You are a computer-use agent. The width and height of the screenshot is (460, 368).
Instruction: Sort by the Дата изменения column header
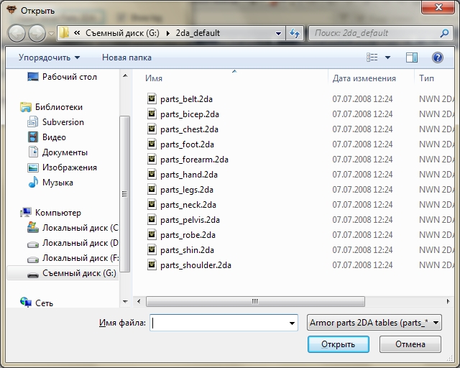click(364, 78)
